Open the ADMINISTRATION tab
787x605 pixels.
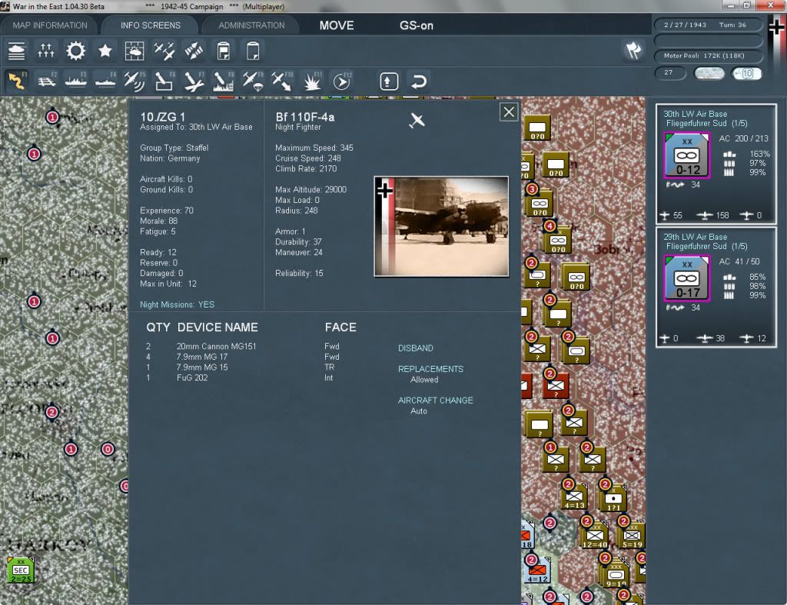tap(251, 25)
